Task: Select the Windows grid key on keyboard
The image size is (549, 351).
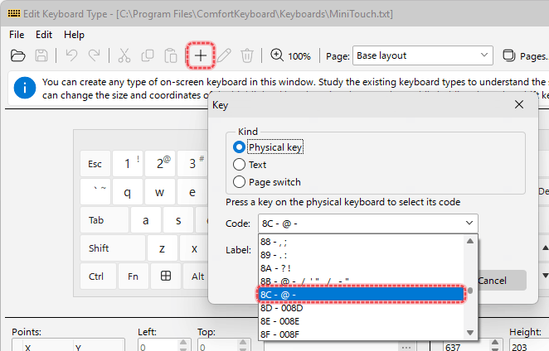Action: click(x=166, y=276)
